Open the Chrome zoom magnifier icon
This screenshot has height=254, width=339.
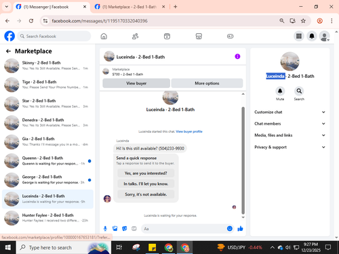[281, 21]
